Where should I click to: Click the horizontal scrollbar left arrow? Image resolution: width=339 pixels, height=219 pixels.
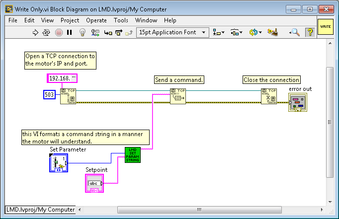pos(80,210)
